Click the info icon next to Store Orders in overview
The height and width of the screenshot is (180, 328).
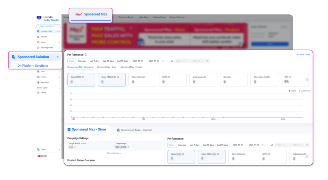tap(144, 77)
